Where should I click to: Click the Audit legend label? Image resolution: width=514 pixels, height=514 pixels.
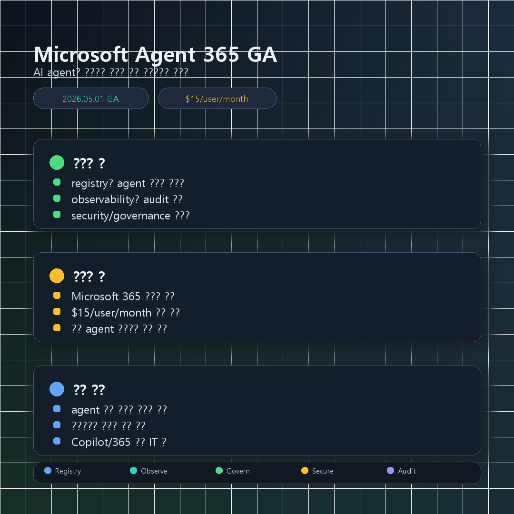(406, 471)
